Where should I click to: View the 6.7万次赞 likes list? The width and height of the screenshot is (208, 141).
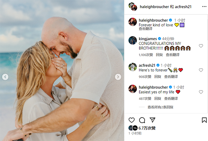pos(147,128)
